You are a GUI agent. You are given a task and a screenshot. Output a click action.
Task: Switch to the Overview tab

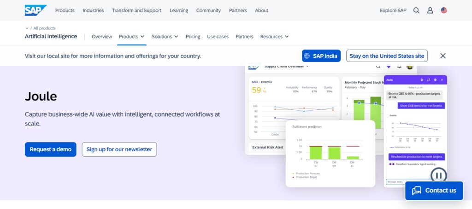tap(102, 37)
